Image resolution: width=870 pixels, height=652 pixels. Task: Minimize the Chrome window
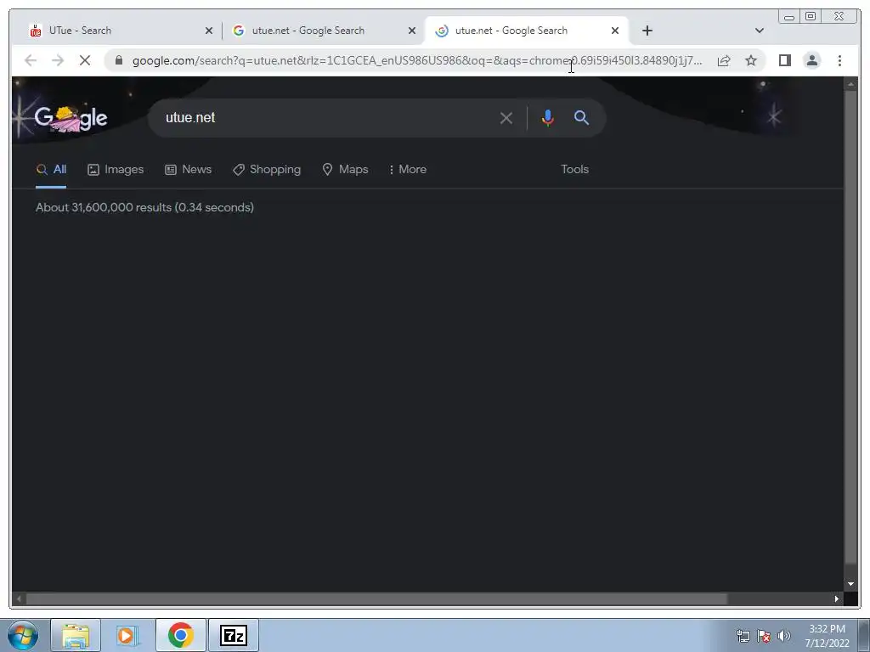point(789,17)
